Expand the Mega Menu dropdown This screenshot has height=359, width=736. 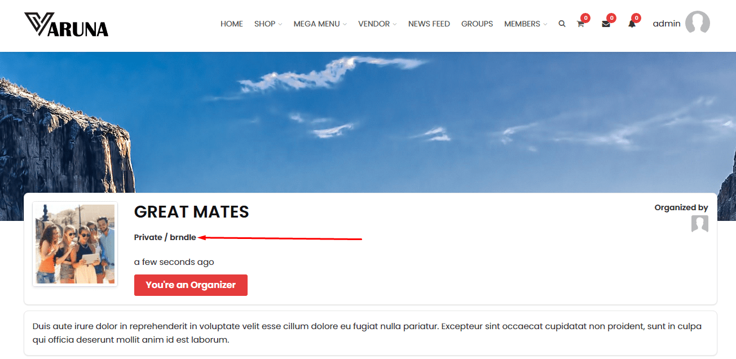tap(320, 24)
